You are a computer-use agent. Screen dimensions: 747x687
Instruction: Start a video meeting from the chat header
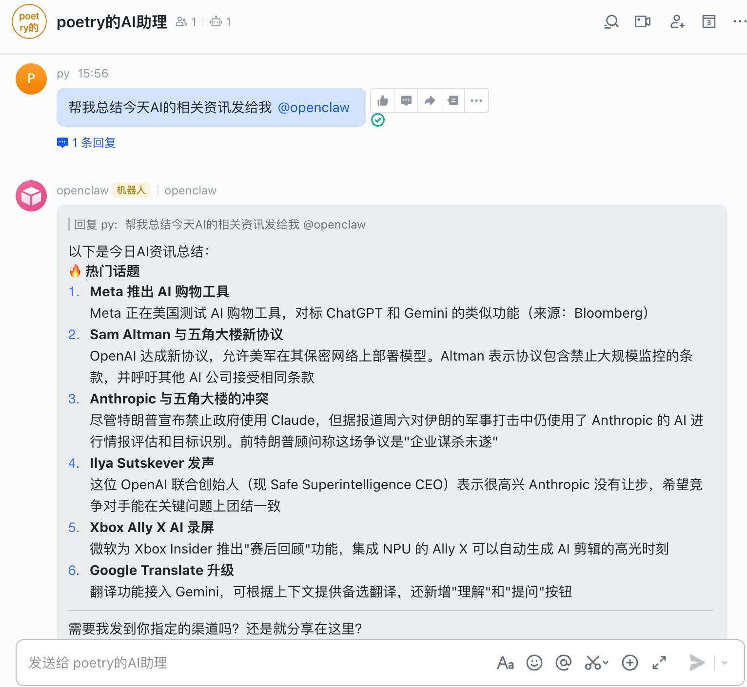[642, 21]
